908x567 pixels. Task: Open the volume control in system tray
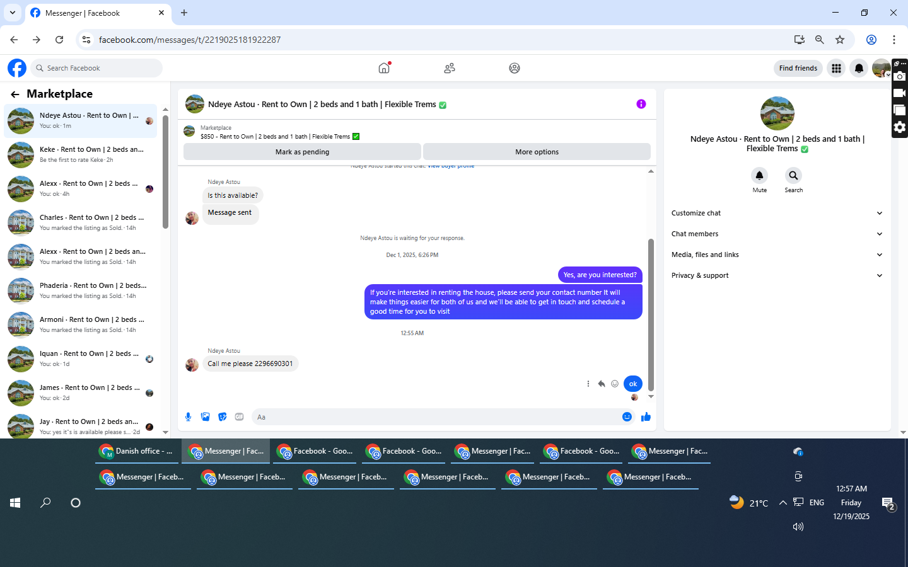coord(798,527)
